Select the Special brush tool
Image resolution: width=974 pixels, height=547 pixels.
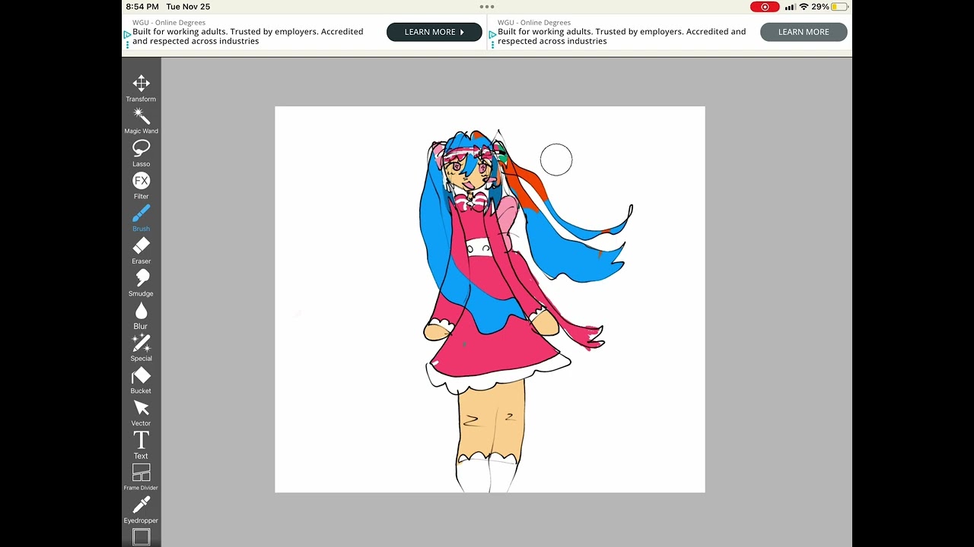click(141, 348)
